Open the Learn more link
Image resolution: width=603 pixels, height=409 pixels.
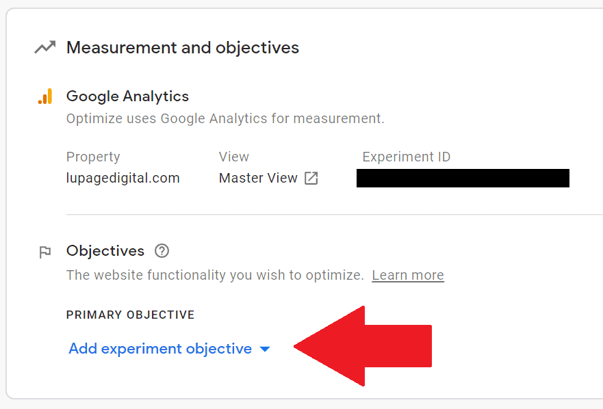(408, 275)
